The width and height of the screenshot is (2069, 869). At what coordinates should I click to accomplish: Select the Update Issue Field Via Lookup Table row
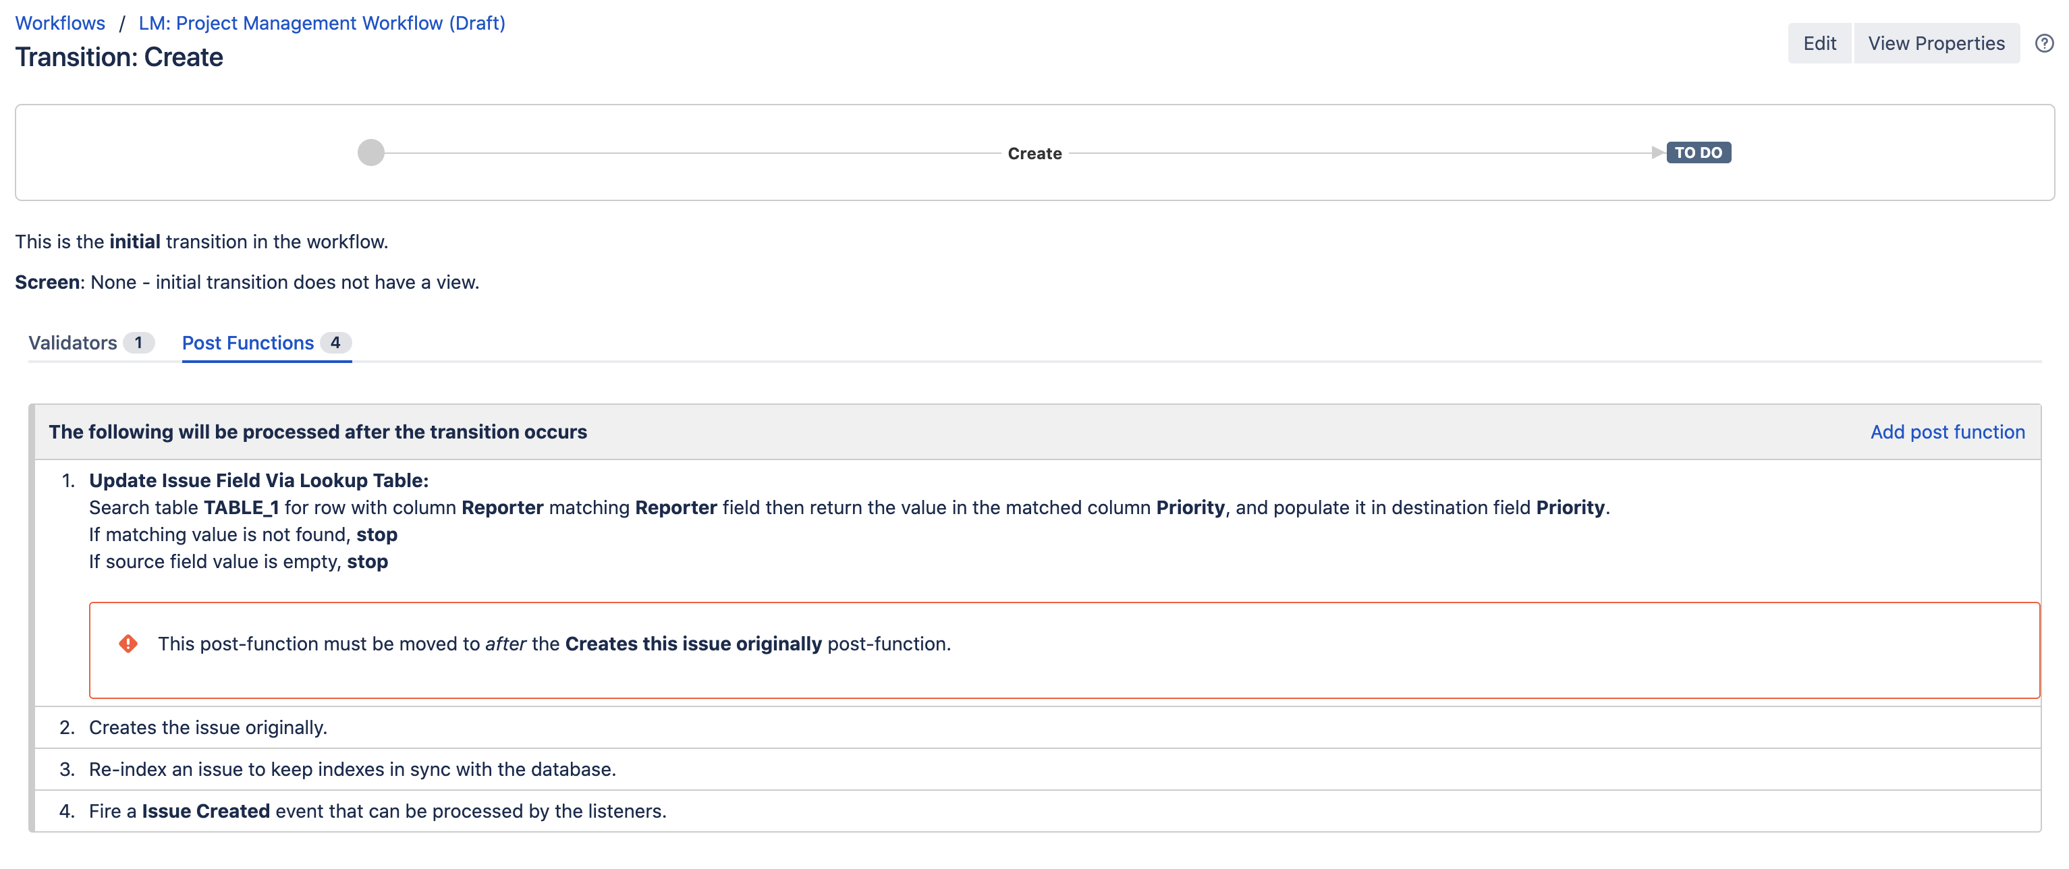(258, 480)
